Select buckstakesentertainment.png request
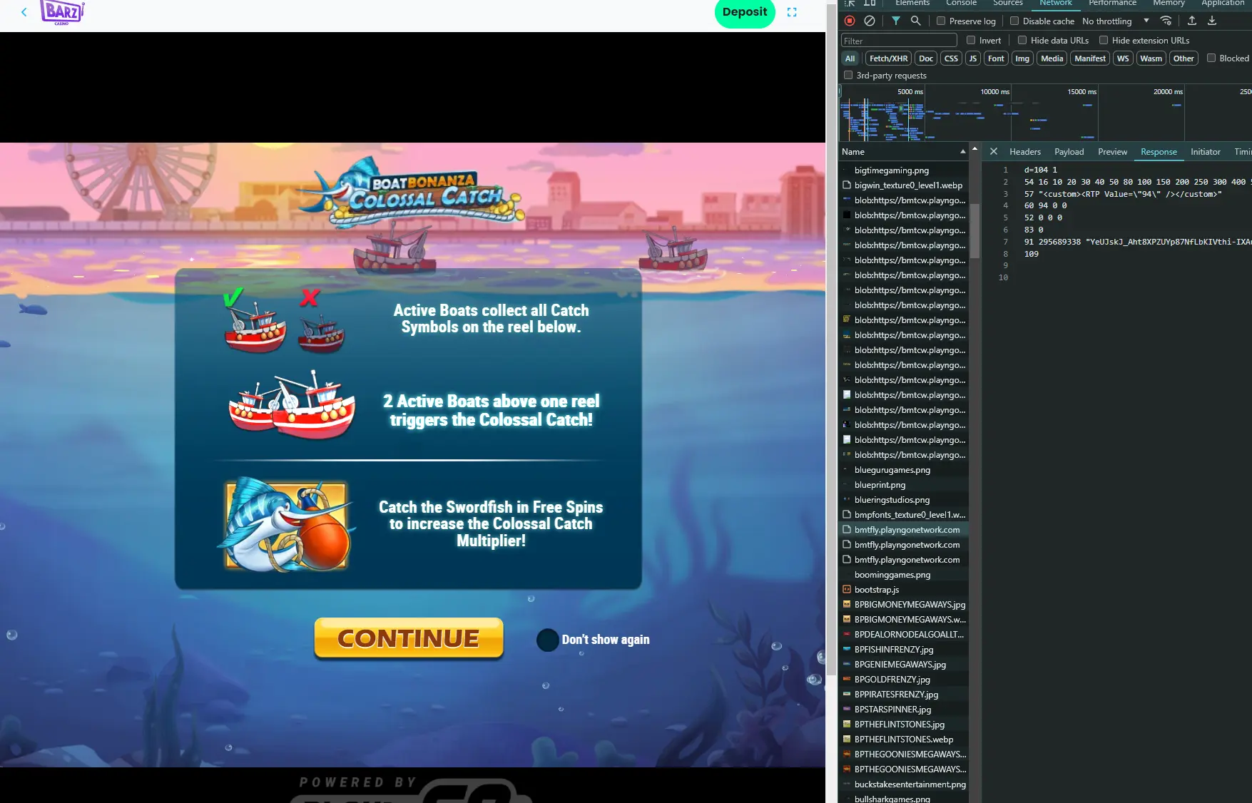1252x803 pixels. tap(904, 784)
